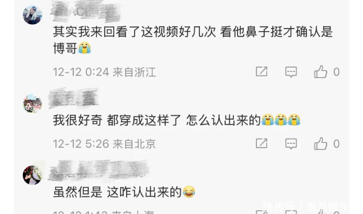The width and height of the screenshot is (363, 214).
Task: Repost the bottom Shanghai comment
Action: click(x=261, y=212)
